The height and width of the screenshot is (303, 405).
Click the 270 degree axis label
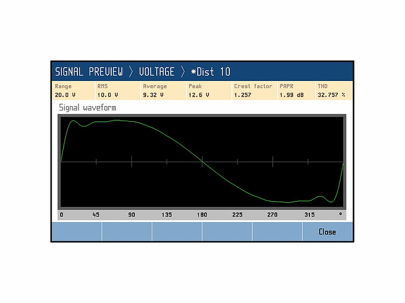[272, 215]
